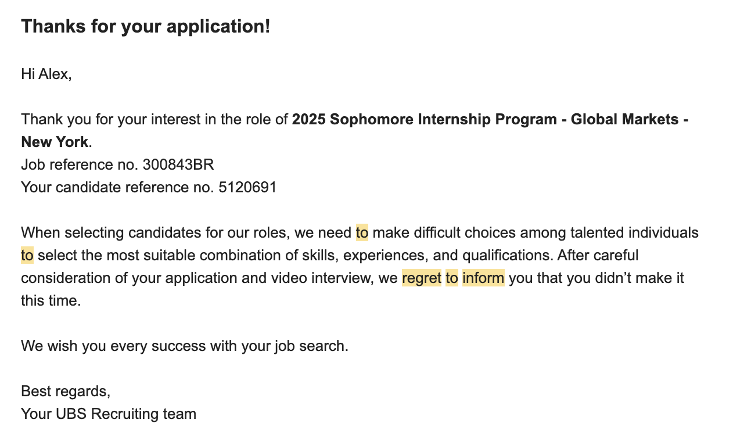Click the words 'talented individuals'
This screenshot has width=733, height=423.
pos(634,232)
